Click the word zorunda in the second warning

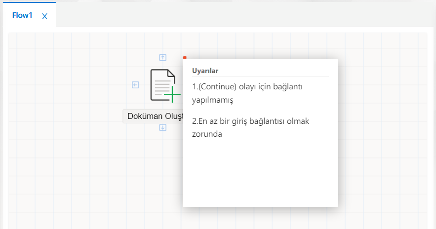207,134
